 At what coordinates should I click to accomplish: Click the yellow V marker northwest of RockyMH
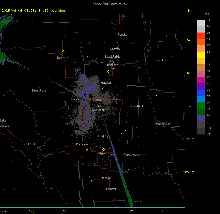pyautogui.click(x=45, y=47)
